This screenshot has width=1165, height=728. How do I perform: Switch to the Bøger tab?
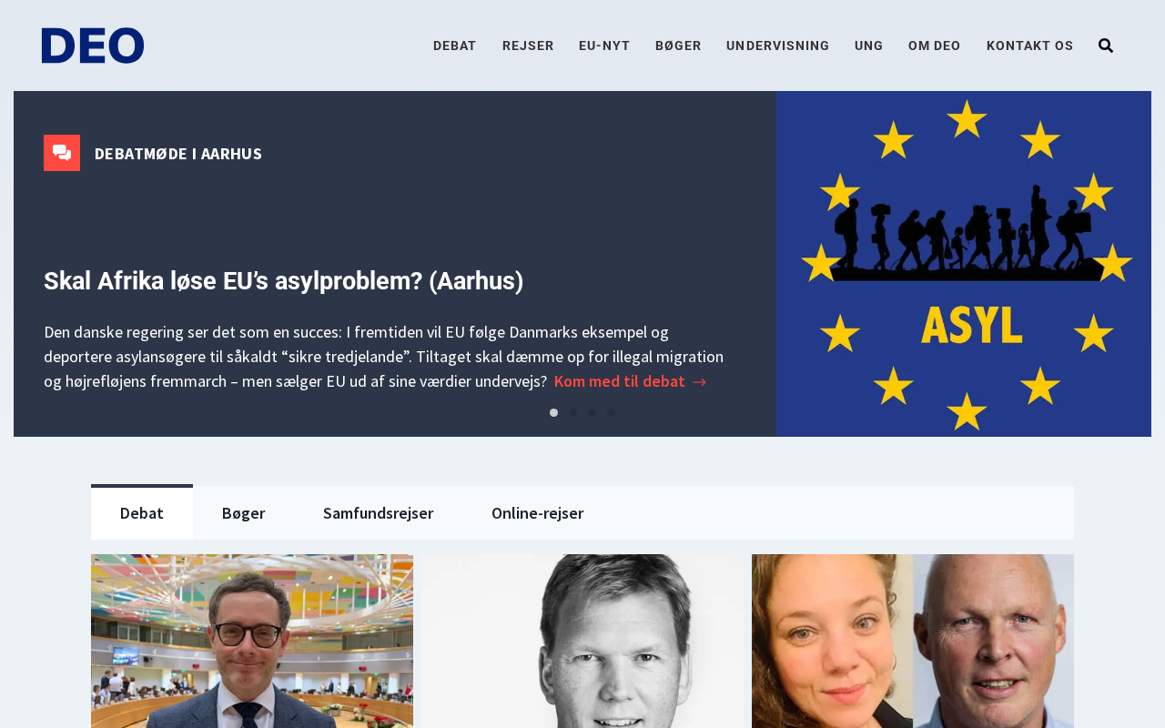pyautogui.click(x=244, y=512)
